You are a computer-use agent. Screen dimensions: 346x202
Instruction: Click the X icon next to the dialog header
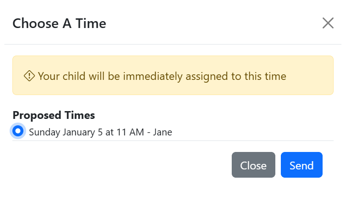click(328, 23)
